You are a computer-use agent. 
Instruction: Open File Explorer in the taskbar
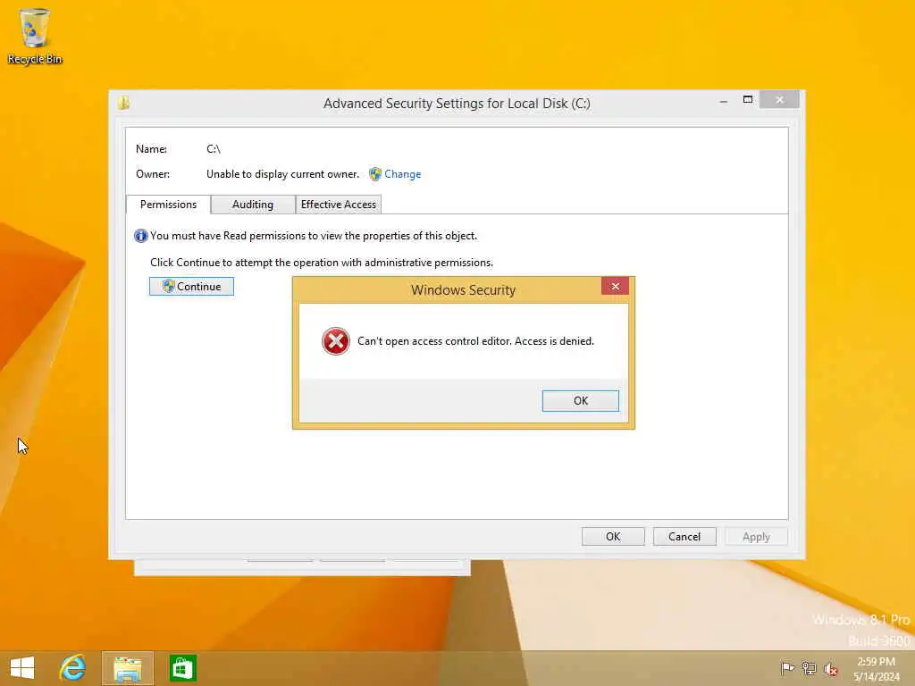tap(128, 668)
